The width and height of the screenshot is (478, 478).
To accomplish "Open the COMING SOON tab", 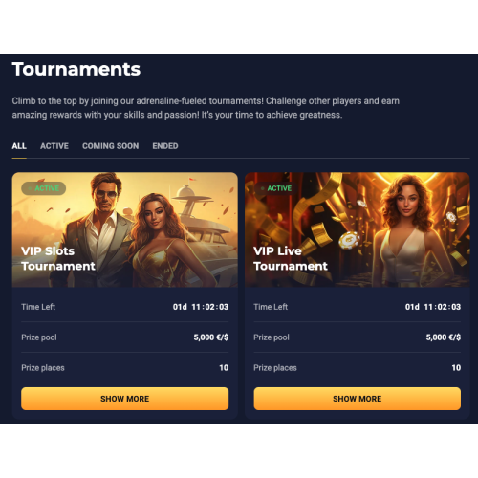I will click(x=111, y=146).
